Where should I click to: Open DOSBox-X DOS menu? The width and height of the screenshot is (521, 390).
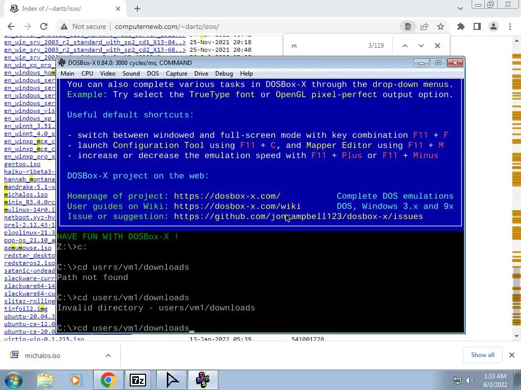pyautogui.click(x=153, y=74)
